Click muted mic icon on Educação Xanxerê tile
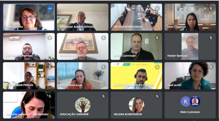 pos(103,96)
